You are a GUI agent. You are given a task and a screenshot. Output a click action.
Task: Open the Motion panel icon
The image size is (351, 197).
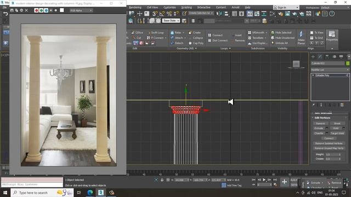[x=334, y=56]
